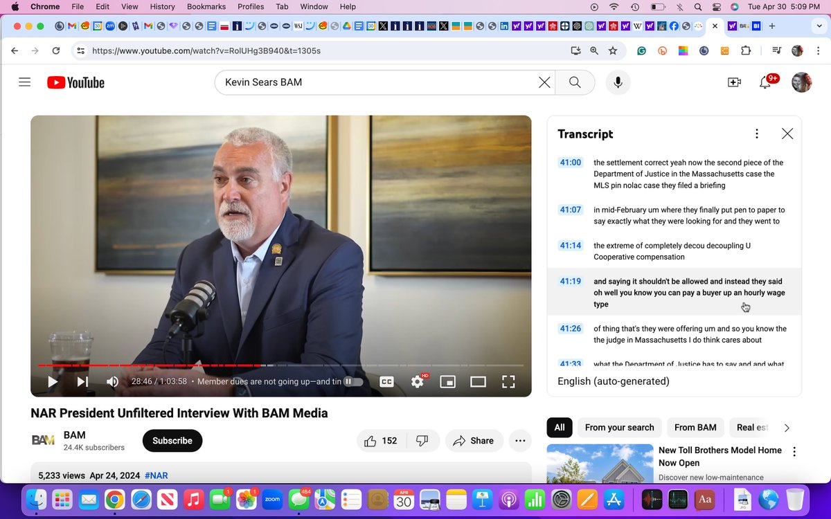Jump to transcript timestamp 41:14
Image resolution: width=831 pixels, height=519 pixels.
point(571,245)
